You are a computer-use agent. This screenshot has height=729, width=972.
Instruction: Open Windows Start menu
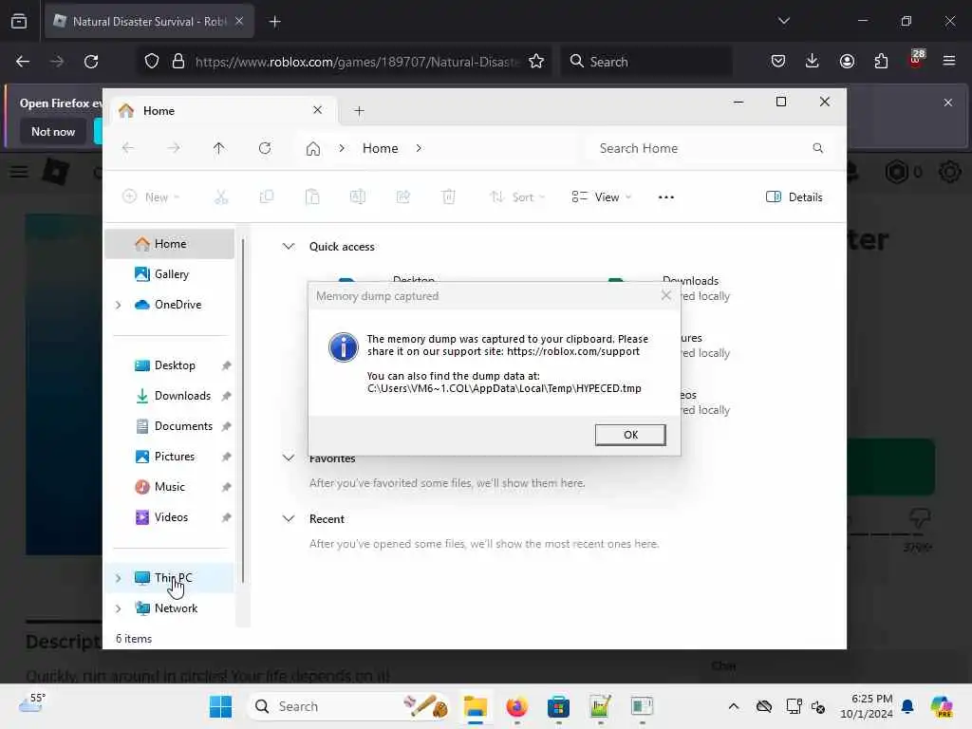coord(220,706)
